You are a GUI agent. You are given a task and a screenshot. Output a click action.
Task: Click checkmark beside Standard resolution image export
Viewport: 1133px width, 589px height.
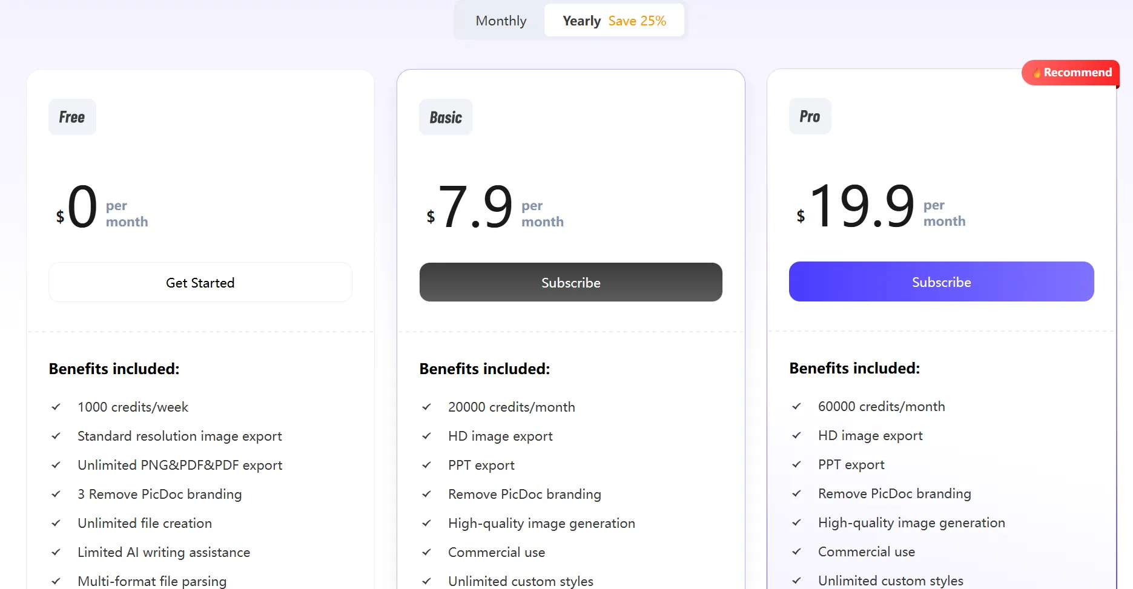pyautogui.click(x=56, y=436)
